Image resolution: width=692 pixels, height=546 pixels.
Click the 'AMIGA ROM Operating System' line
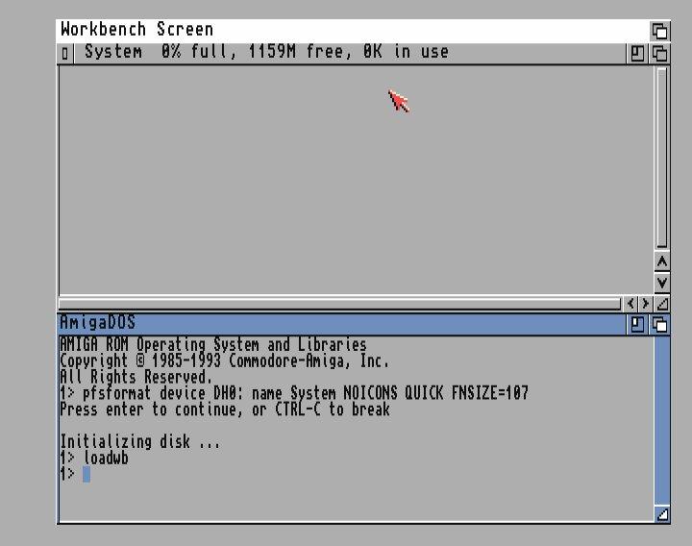pos(213,345)
